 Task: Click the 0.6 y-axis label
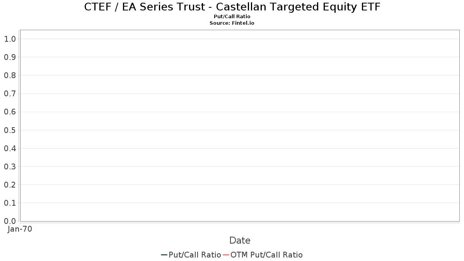[10, 112]
